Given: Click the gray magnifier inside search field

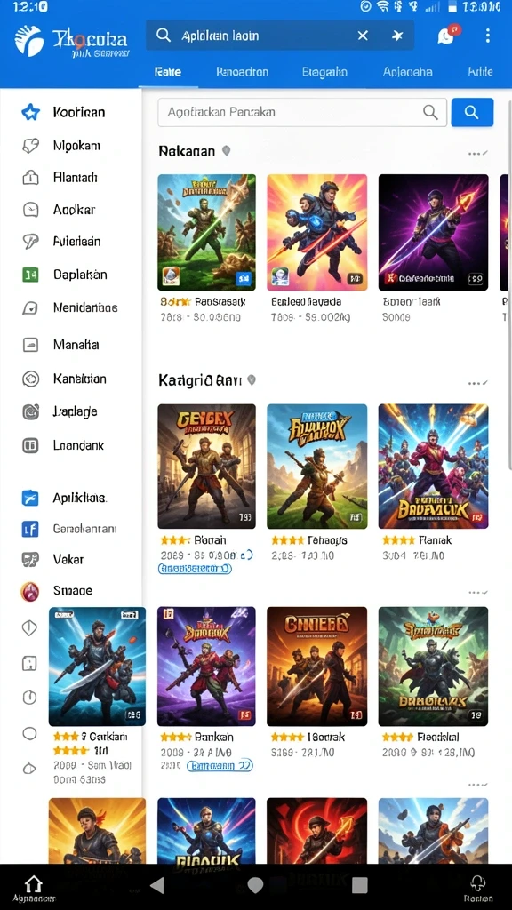Looking at the screenshot, I should pyautogui.click(x=430, y=112).
